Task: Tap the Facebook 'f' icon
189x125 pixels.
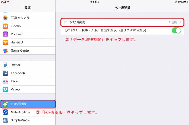Action: point(5,73)
